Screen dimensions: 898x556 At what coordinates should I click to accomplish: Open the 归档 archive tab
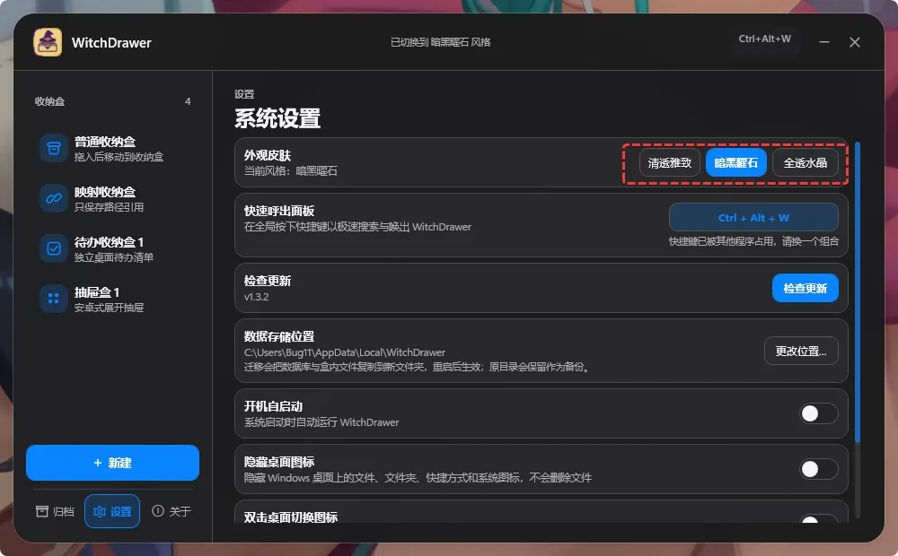point(55,511)
